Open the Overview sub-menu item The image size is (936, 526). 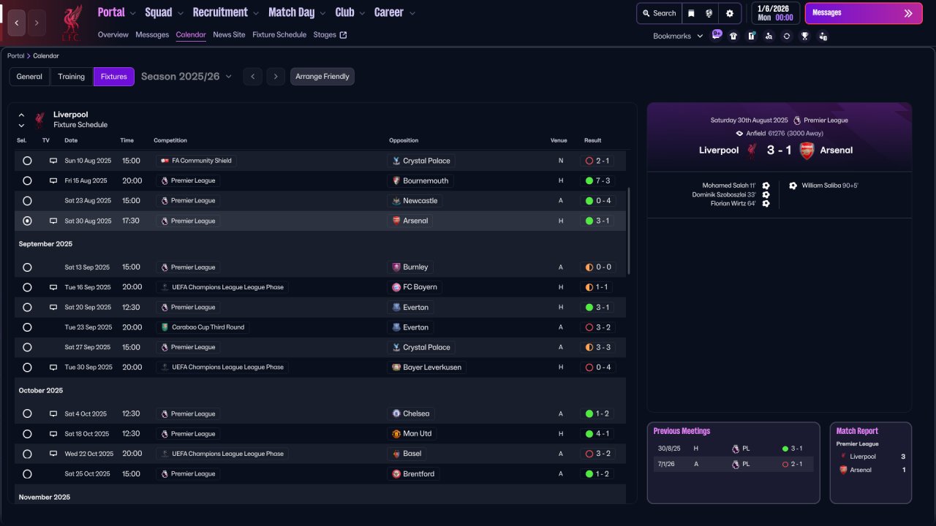coord(113,35)
